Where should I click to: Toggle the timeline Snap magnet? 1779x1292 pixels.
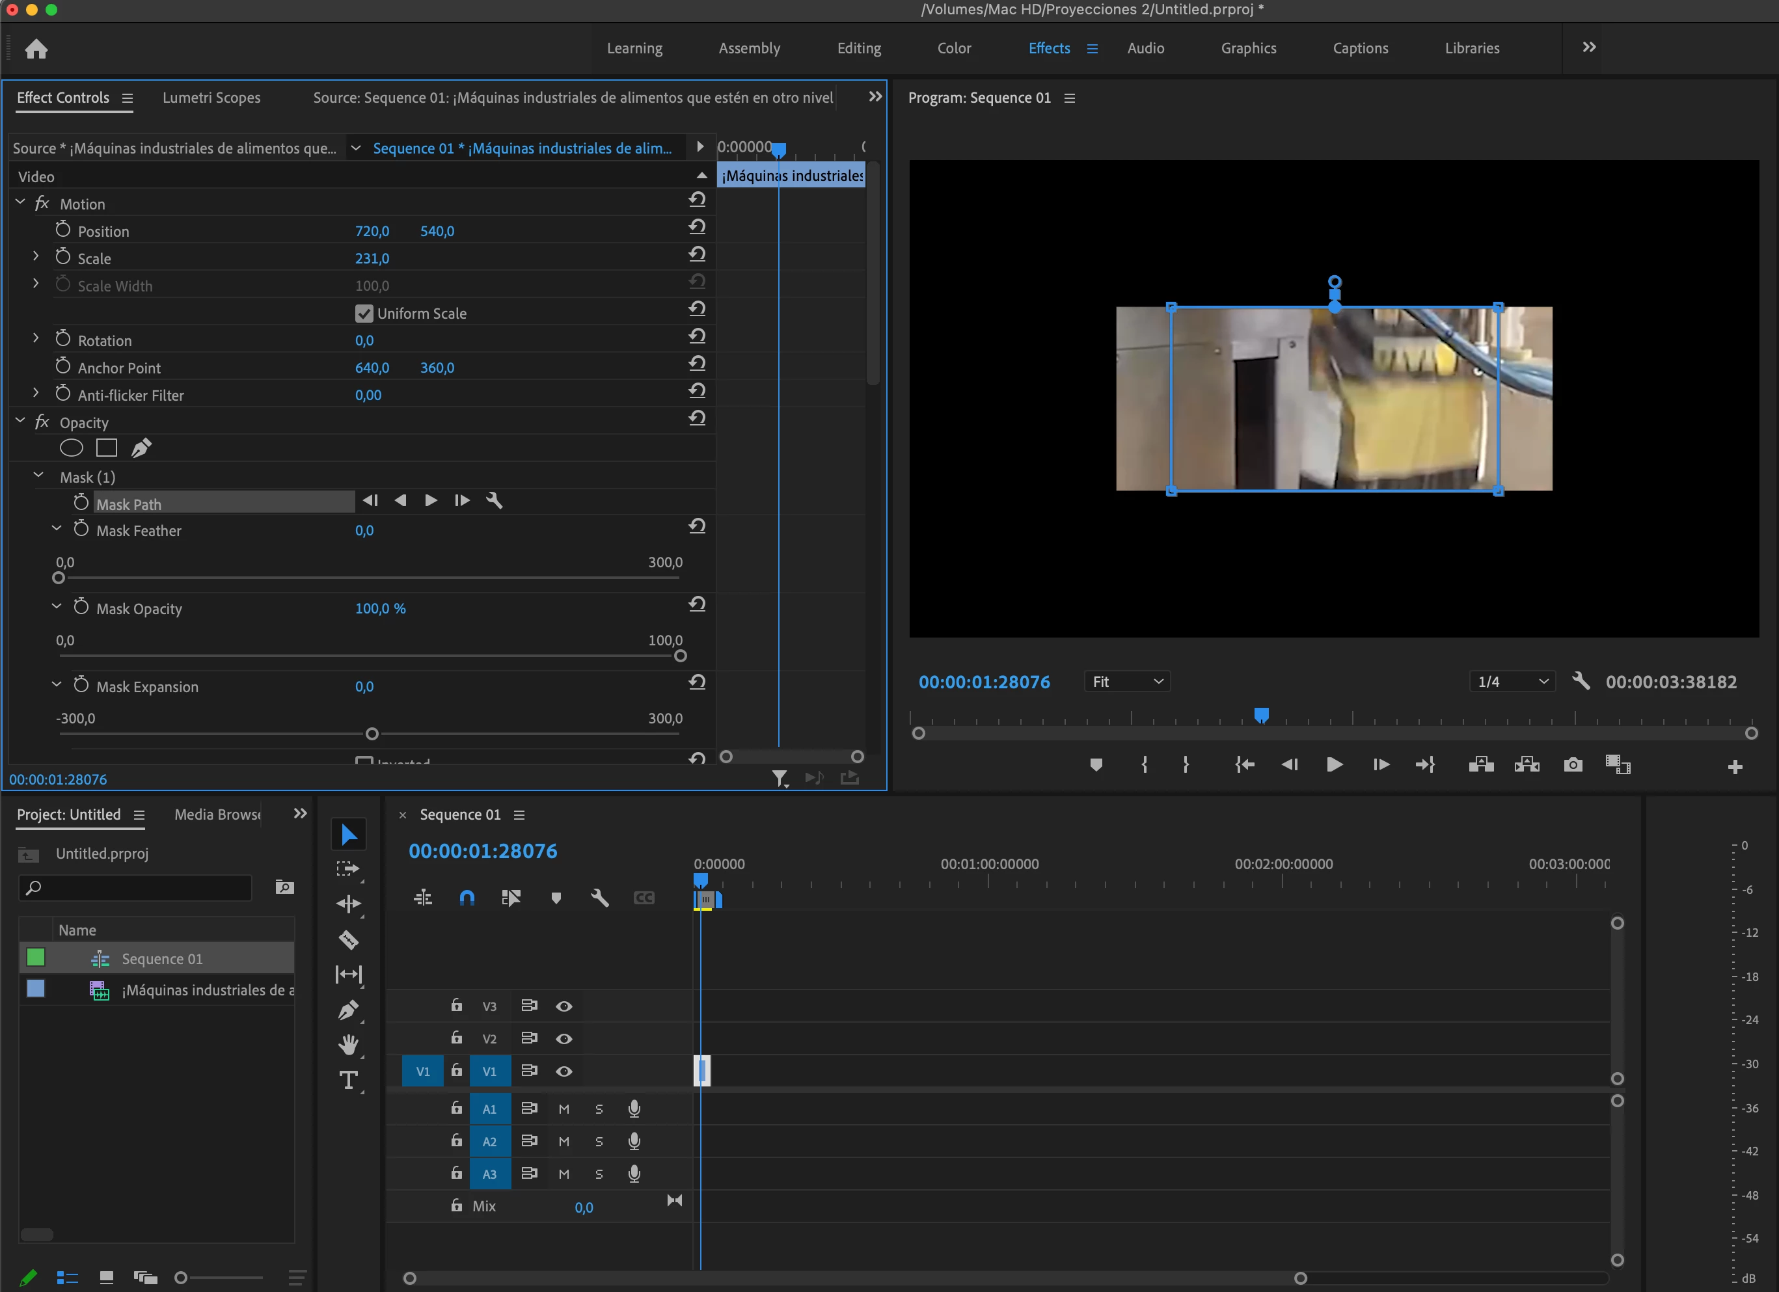point(467,897)
